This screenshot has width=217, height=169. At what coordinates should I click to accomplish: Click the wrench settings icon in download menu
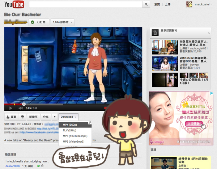90,122
